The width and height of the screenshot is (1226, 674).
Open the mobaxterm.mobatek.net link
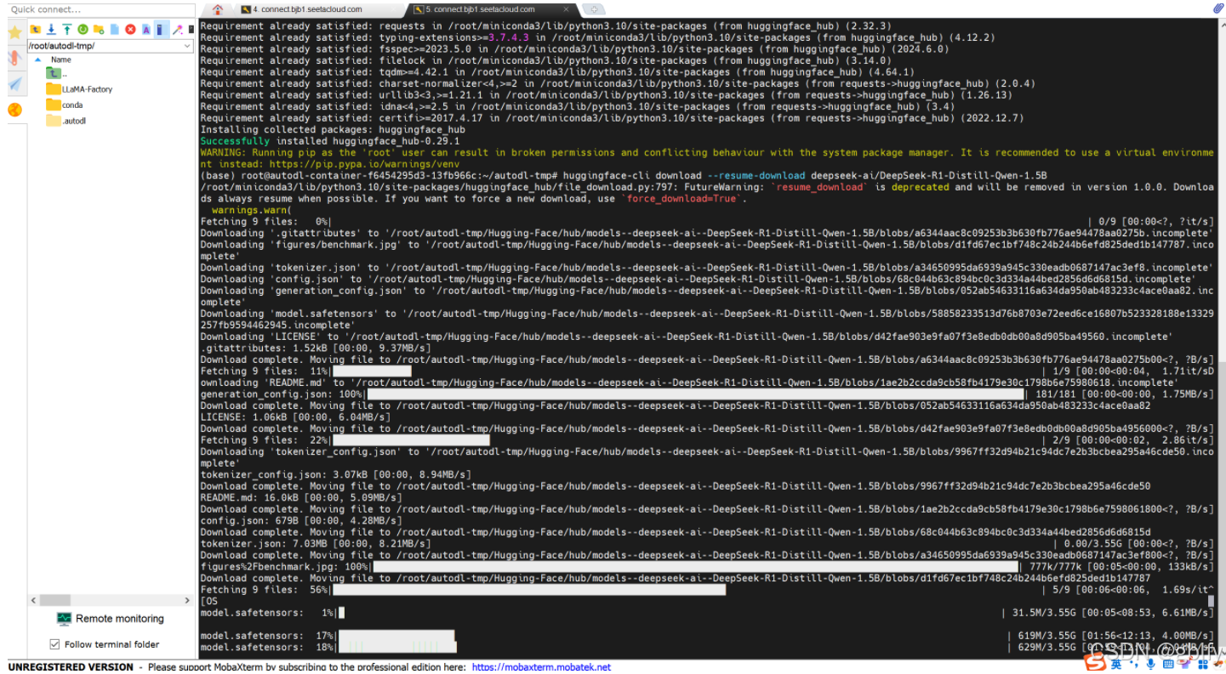tap(541, 667)
